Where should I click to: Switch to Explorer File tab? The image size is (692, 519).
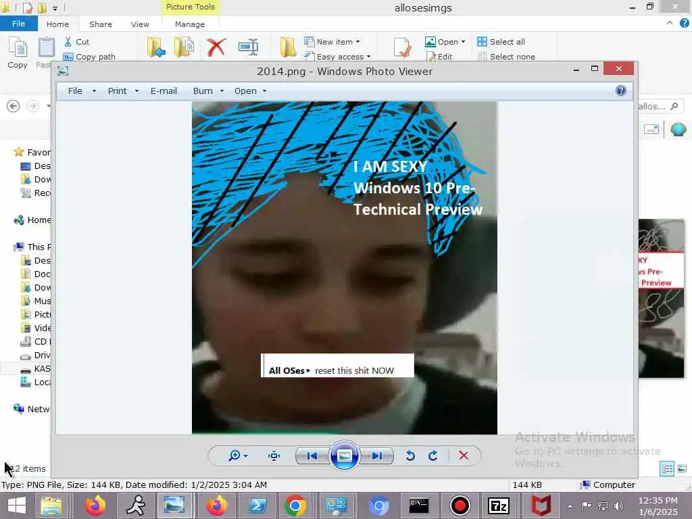(18, 24)
